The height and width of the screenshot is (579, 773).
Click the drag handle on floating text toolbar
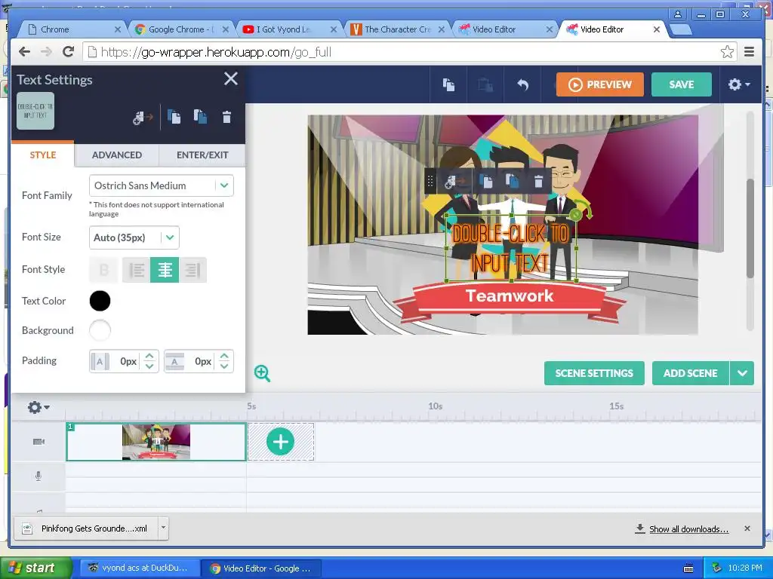click(x=430, y=182)
